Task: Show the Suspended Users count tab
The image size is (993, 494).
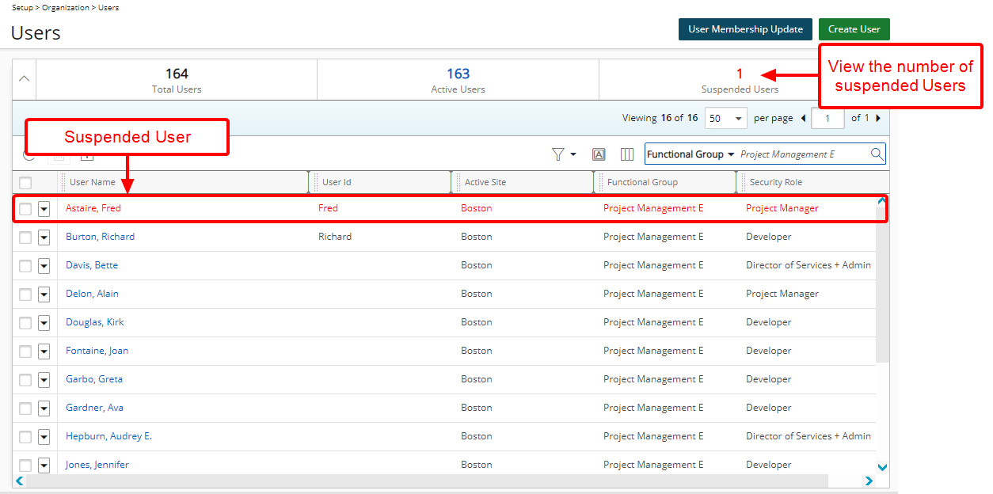Action: click(740, 80)
